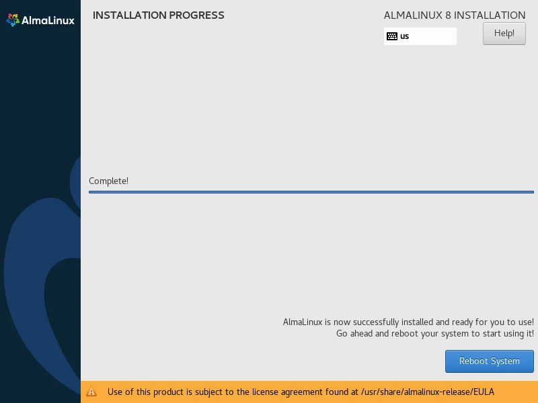The width and height of the screenshot is (538, 403).
Task: Click the AlmaLinux wordmark in sidebar
Action: pyautogui.click(x=48, y=21)
